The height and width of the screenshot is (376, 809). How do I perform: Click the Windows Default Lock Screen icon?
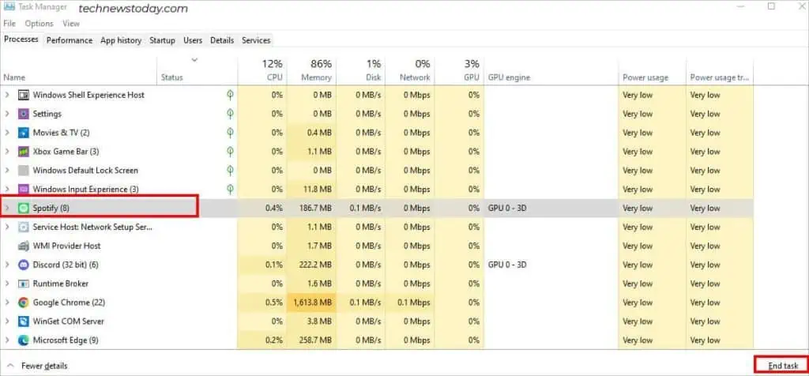[23, 170]
